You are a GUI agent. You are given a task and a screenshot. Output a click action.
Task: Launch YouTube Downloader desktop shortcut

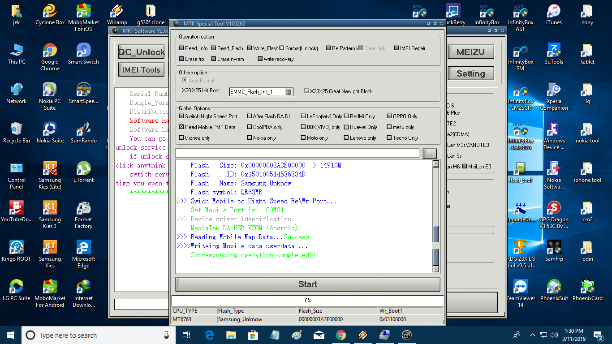pyautogui.click(x=17, y=212)
